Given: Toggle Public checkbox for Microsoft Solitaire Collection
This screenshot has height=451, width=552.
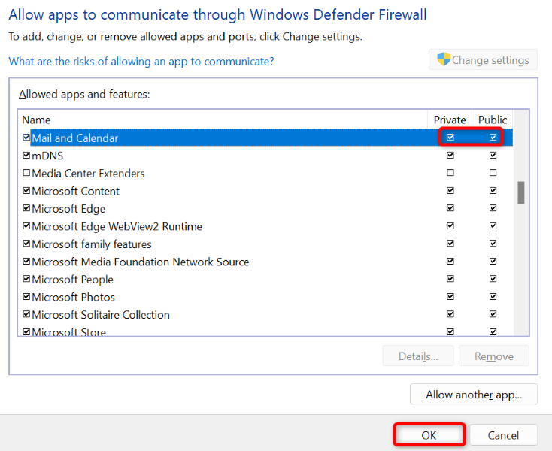Looking at the screenshot, I should click(493, 314).
